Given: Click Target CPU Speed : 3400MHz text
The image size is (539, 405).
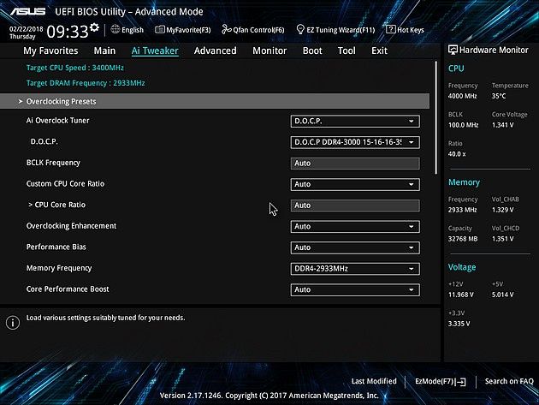Looking at the screenshot, I should (x=75, y=68).
